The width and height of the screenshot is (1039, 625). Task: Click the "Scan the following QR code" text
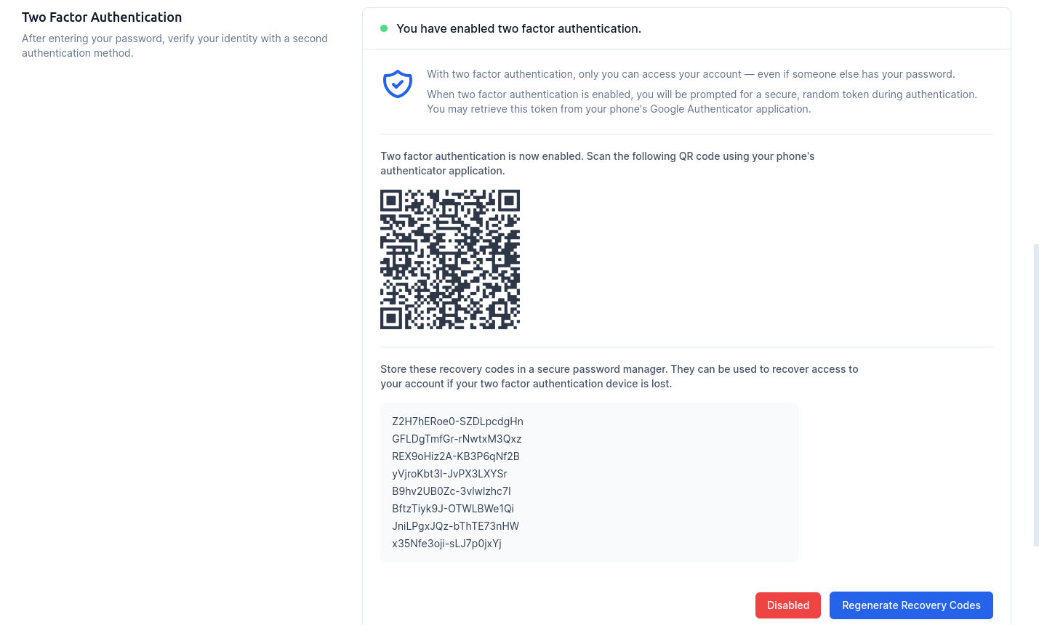coord(597,164)
